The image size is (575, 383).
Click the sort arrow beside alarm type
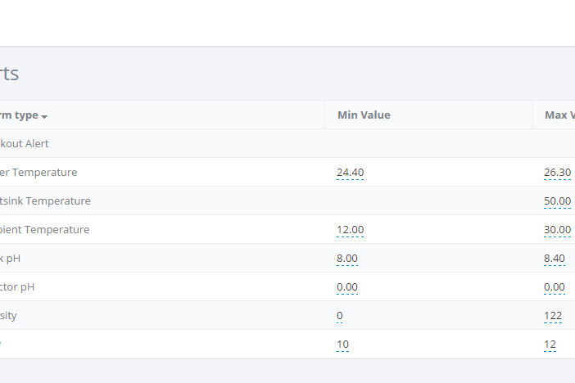pos(44,117)
